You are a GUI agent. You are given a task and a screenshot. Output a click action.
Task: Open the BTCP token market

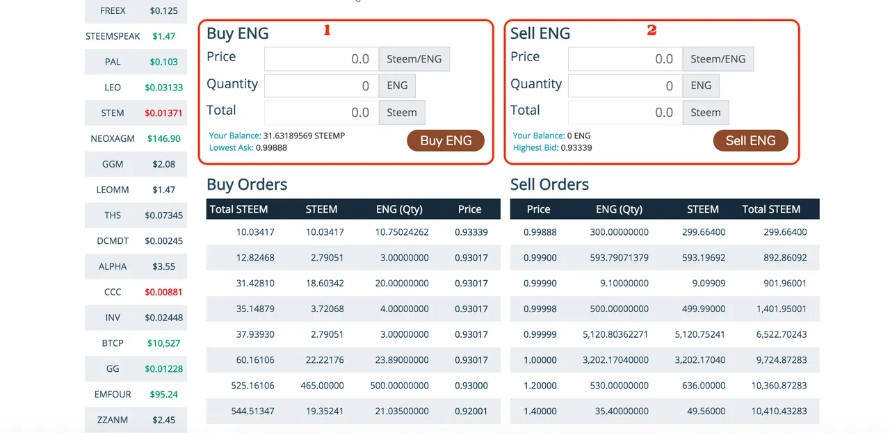[x=136, y=343]
